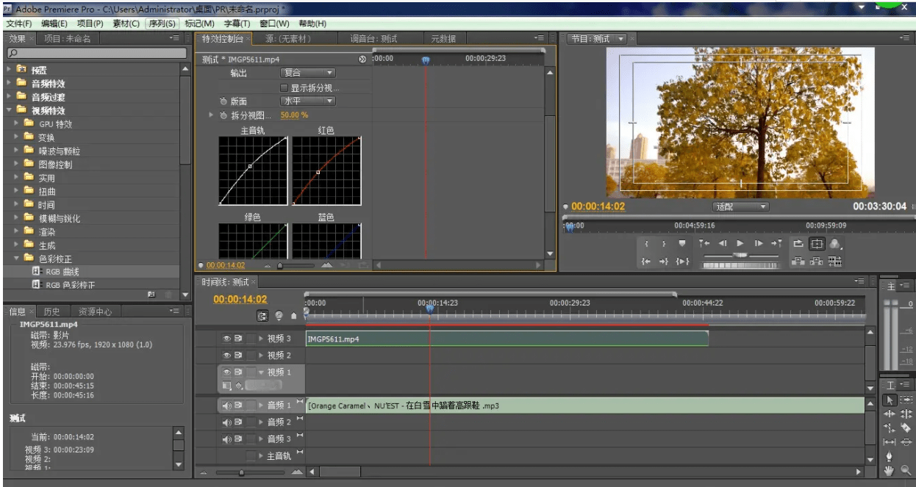Click timeline zoom-in mountain icon

pyautogui.click(x=297, y=472)
